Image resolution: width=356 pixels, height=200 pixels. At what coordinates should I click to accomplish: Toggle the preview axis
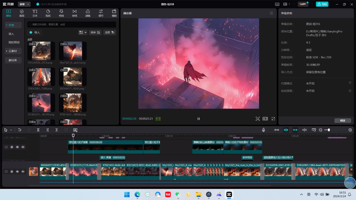(x=305, y=130)
